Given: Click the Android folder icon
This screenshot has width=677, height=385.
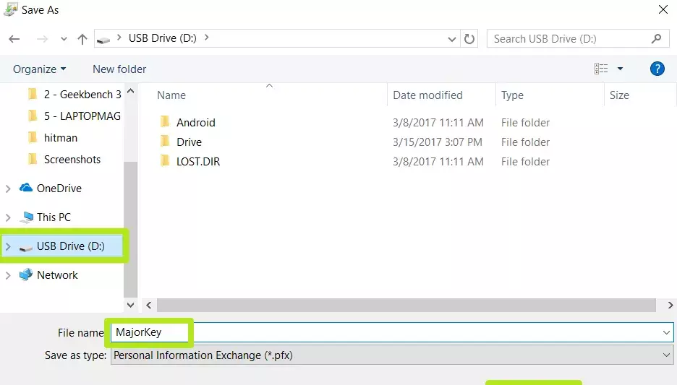Looking at the screenshot, I should [x=165, y=122].
